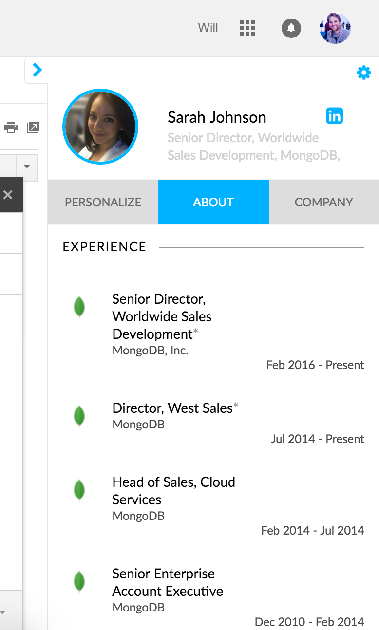
Task: Close the dark panel with the X
Action: pos(8,195)
